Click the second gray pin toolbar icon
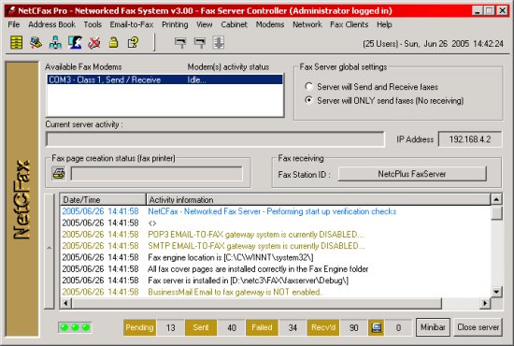This screenshot has width=514, height=346. (200, 43)
